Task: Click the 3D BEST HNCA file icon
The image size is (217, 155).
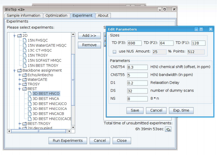Action: point(30,99)
